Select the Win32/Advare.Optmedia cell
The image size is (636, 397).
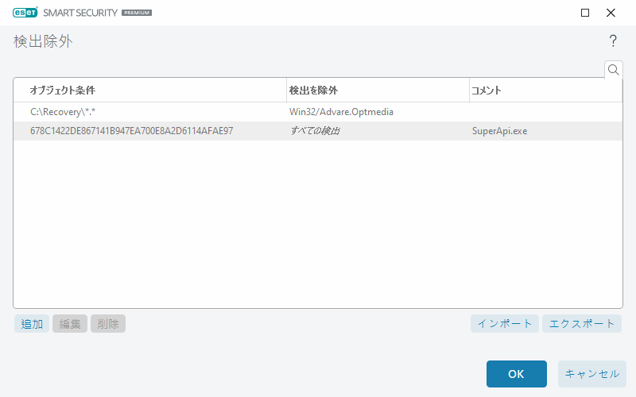pos(341,112)
